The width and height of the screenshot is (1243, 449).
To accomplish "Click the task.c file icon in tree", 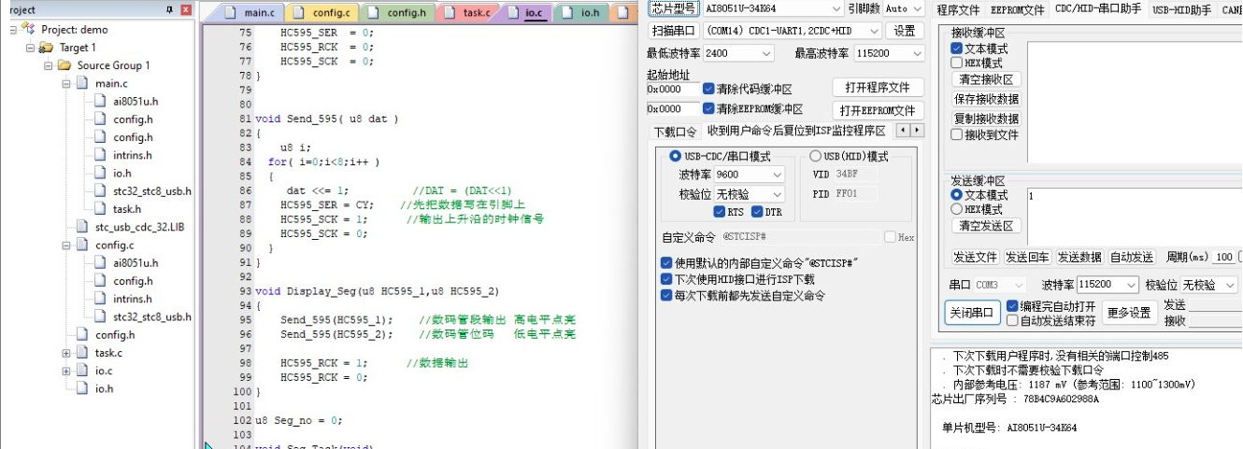I will [82, 353].
